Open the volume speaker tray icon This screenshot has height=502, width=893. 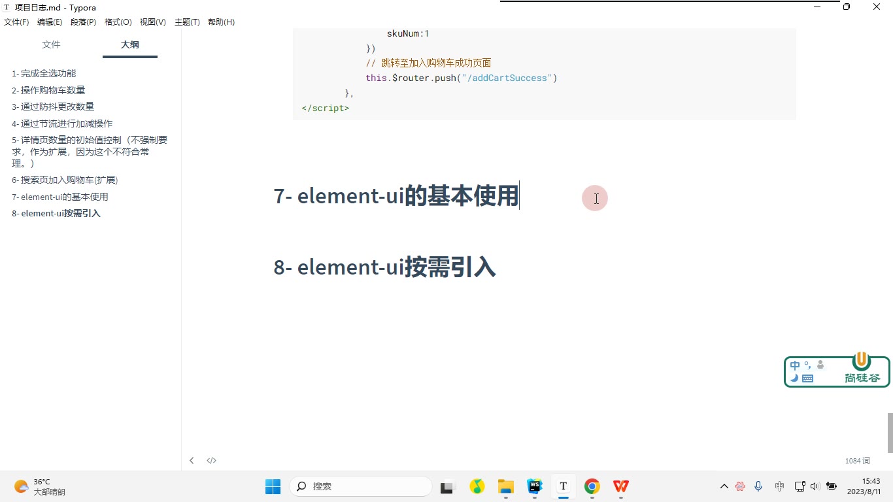(x=815, y=486)
